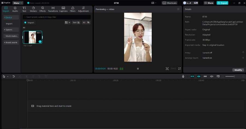Switch to the Transitions tab
This screenshot has height=129, width=246.
(x=53, y=9)
